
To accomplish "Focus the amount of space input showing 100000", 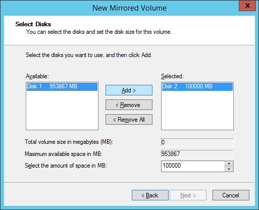I will coord(193,166).
